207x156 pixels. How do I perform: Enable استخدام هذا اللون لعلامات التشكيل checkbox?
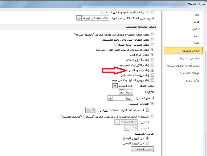click(147, 110)
